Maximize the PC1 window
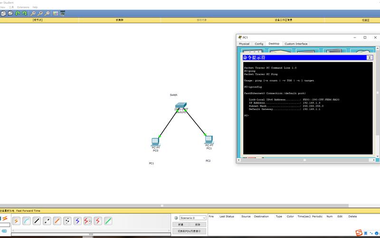Screen dimensions: 380x238 click(365, 38)
